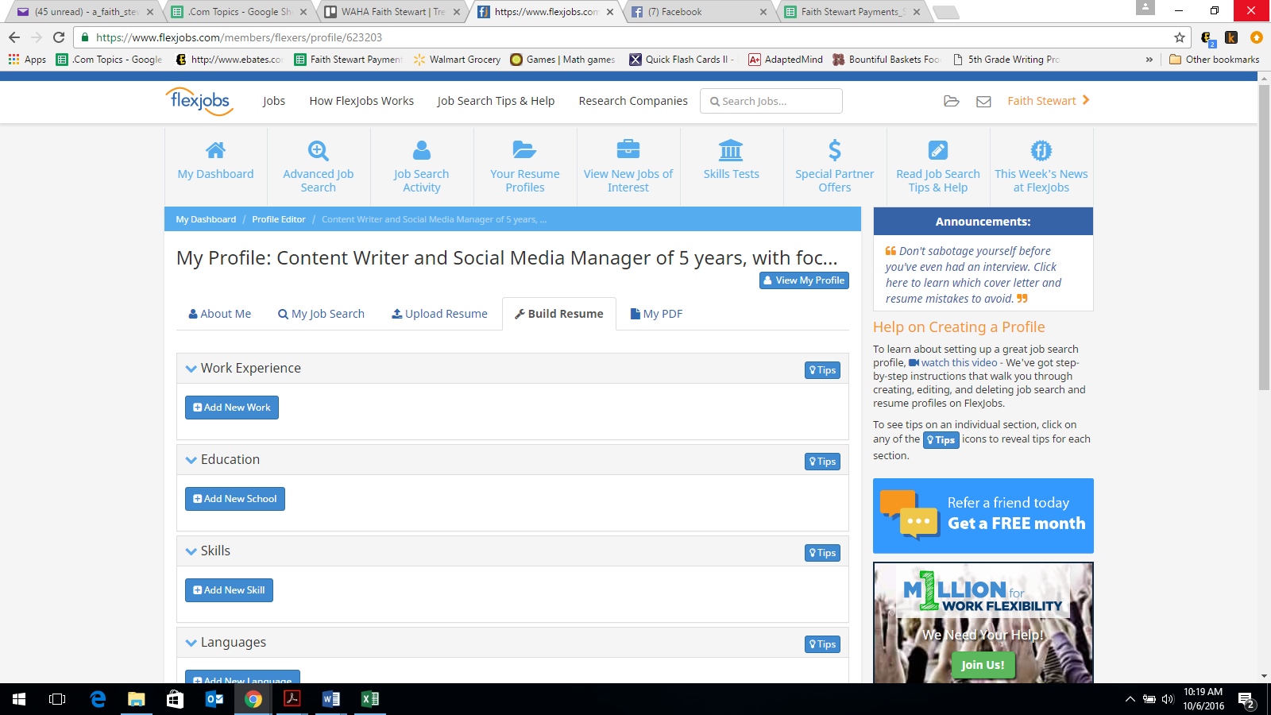Click the FlexJobs logo
The width and height of the screenshot is (1271, 715).
pos(199,102)
